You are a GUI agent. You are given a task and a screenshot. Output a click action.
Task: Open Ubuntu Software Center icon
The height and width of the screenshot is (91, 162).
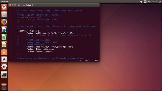pyautogui.click(x=4, y=52)
